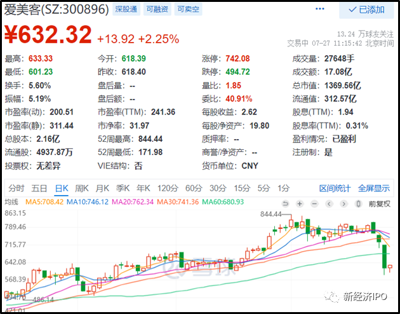Image resolution: width=400 pixels, height=314 pixels.
Task: Click the 均线 moving average label
Action: tap(11, 202)
